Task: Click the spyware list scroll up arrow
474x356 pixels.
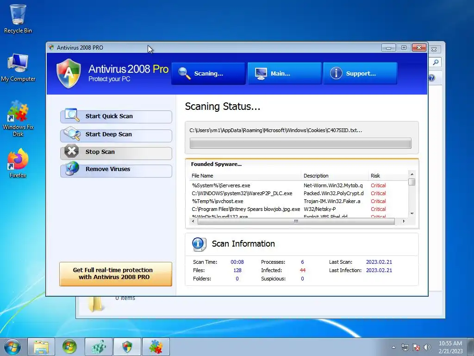Action: [412, 174]
